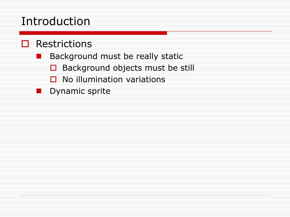Viewport: 290px width, 217px height.
Task: Select the filled red bullet before Background must be really static
Action: 39,56
